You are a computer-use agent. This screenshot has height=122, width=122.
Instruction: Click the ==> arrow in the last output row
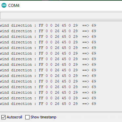[86, 104]
